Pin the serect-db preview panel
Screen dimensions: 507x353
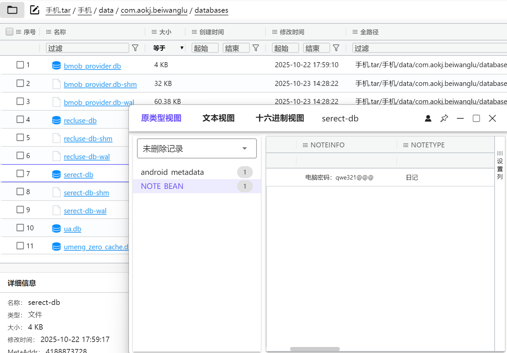click(x=444, y=118)
